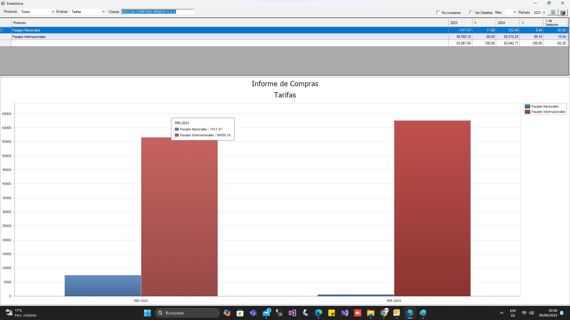
Task: Open the Evaluar dropdown showing Tarifas
Action: coord(103,12)
